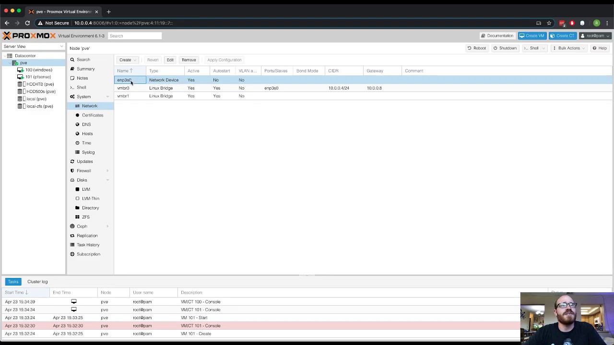Image resolution: width=614 pixels, height=345 pixels.
Task: Click the Edit network button
Action: tap(170, 60)
